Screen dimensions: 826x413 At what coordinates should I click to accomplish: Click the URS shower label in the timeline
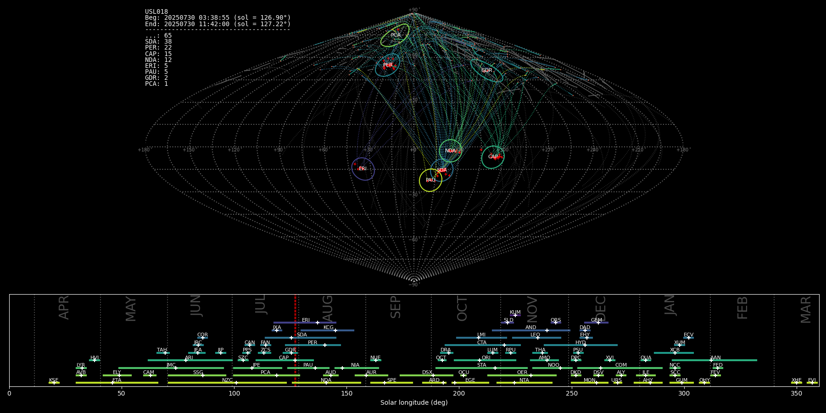617,380
